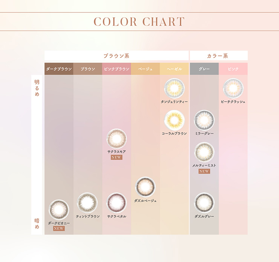Click NEW badge under メルティーミスト
Screen dimensions: 279x262
coord(204,171)
